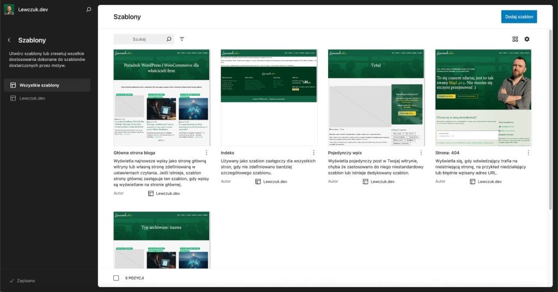Open the Pojedynczy wpis title link
This screenshot has width=558, height=292.
345,153
